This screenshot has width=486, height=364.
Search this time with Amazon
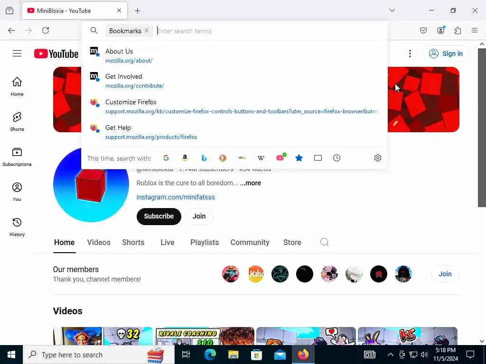pyautogui.click(x=185, y=158)
